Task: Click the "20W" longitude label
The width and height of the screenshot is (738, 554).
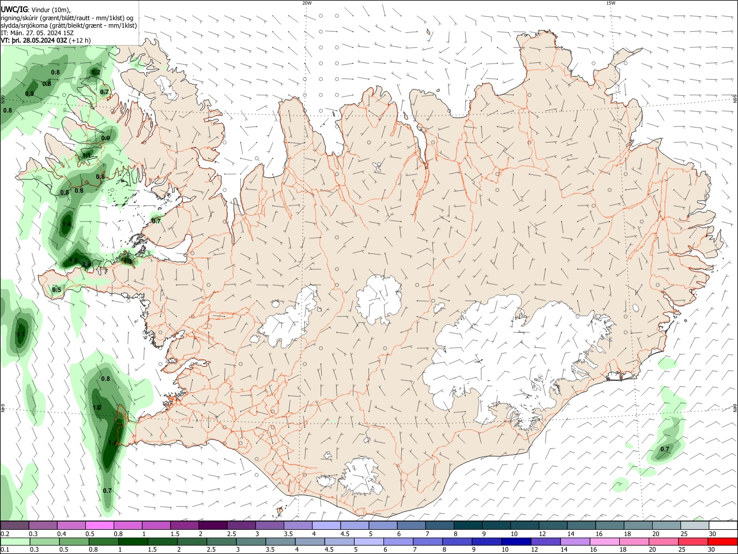Action: (x=307, y=3)
